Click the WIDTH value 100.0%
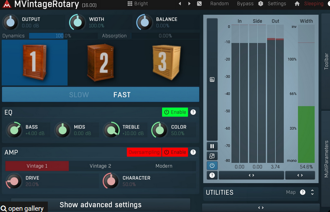Viewport: 330px width, 212px height. [97, 26]
